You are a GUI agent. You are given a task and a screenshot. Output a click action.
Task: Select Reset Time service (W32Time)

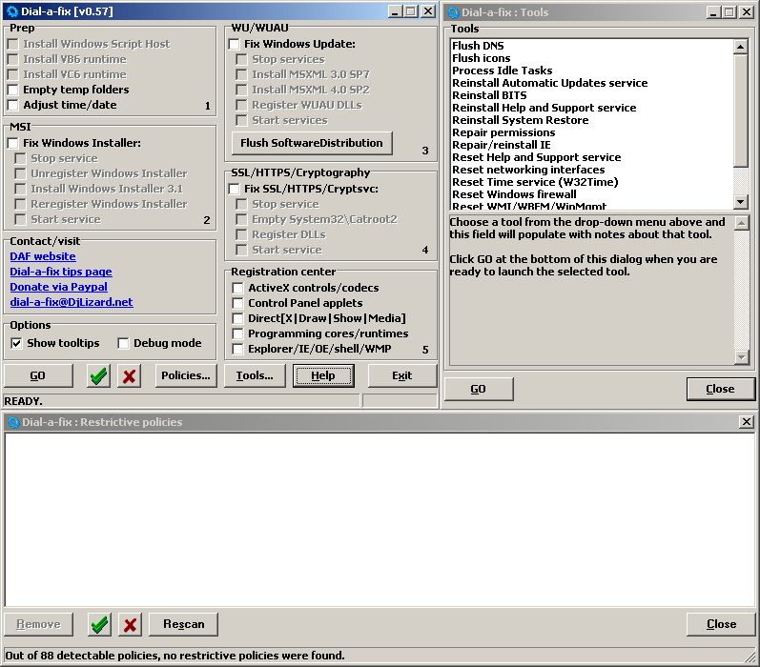(535, 182)
